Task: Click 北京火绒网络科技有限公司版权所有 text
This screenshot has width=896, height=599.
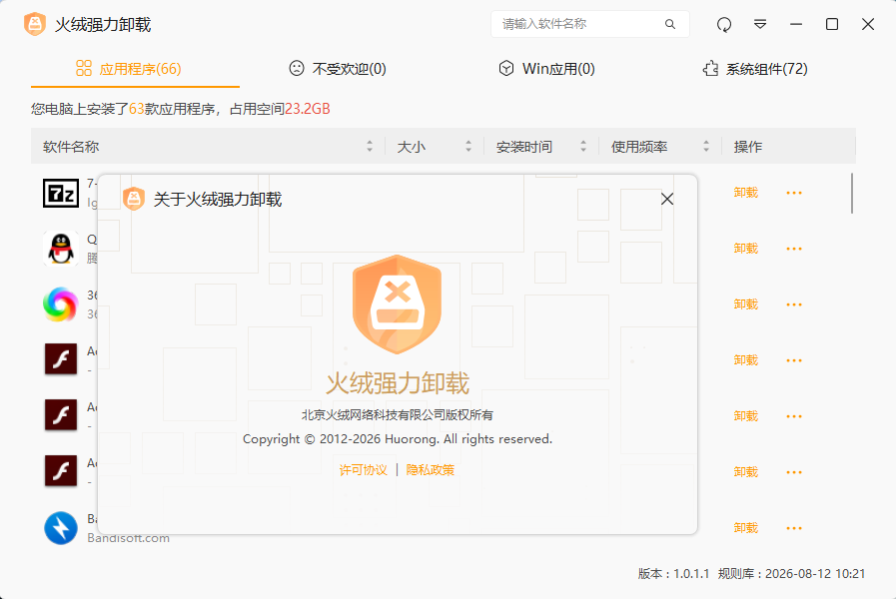Action: (398, 415)
